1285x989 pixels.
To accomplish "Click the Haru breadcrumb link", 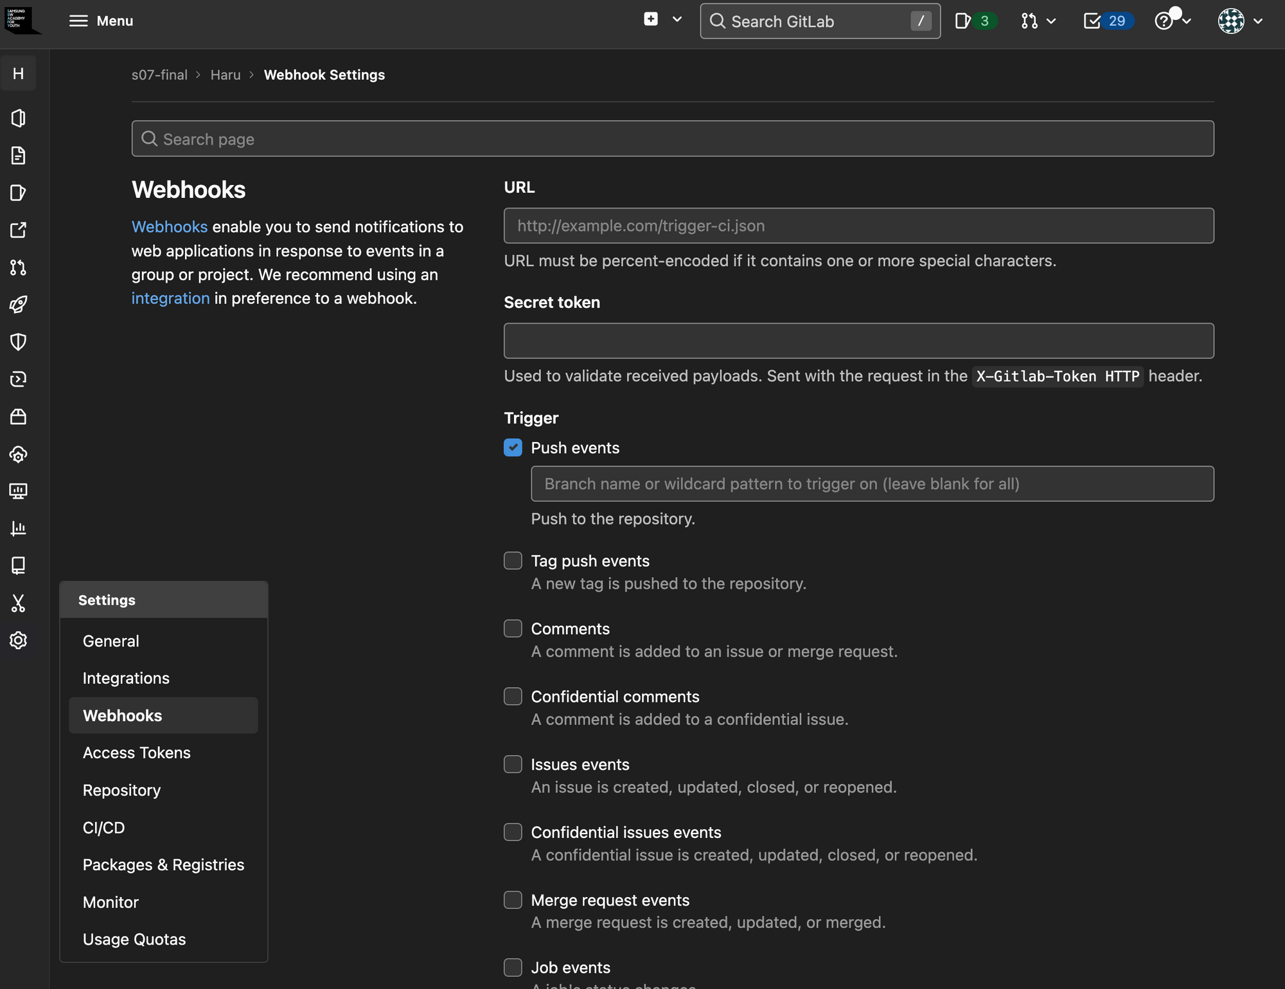I will click(x=225, y=75).
